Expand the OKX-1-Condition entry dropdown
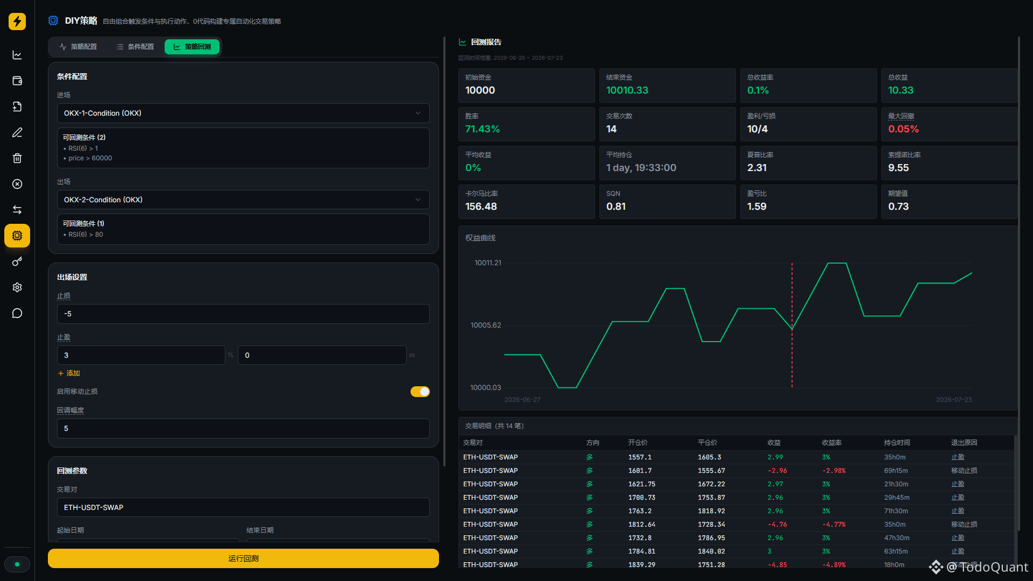 (x=243, y=113)
